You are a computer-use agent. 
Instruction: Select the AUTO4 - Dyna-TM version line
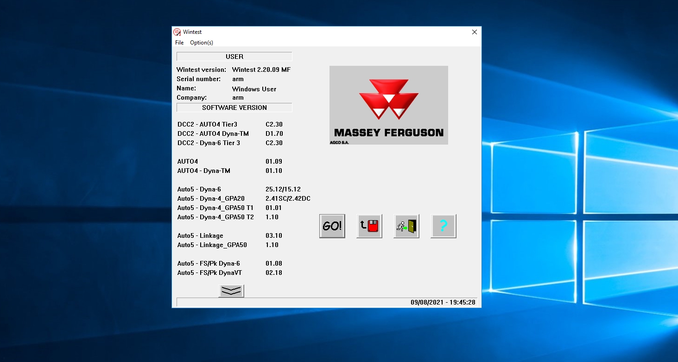point(203,171)
